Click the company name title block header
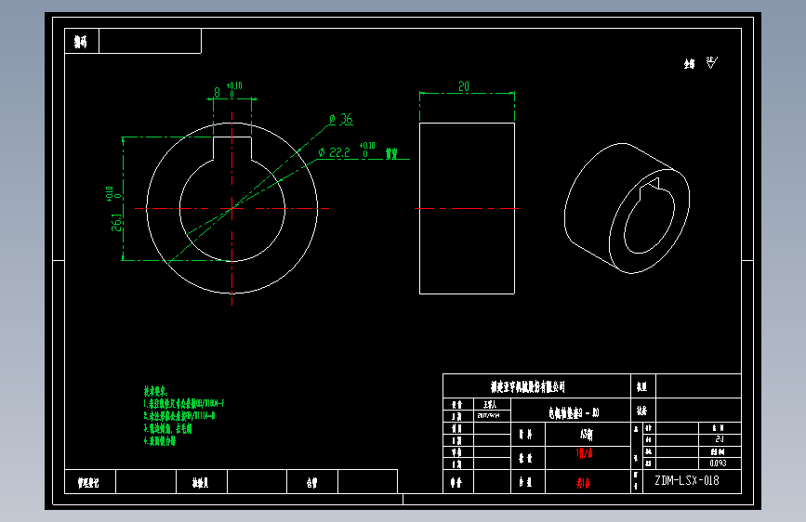The width and height of the screenshot is (806, 522). click(527, 386)
